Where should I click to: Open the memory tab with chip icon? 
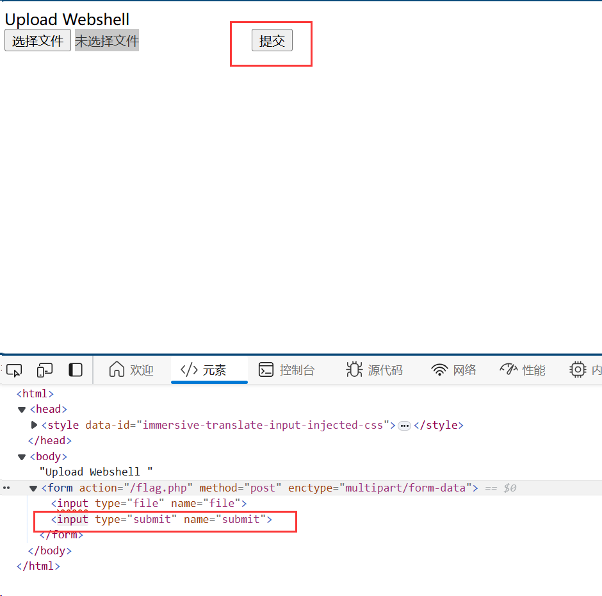click(x=584, y=370)
